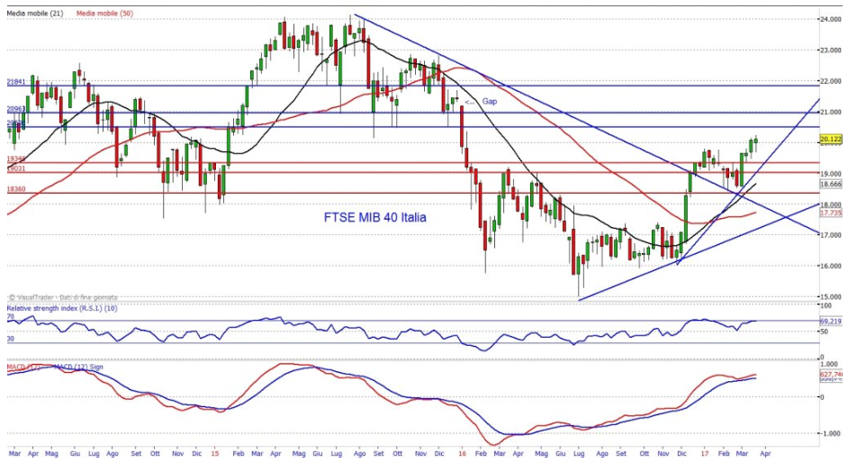
Task: Click the "<-- Gap" annotation on the chart
Action: click(481, 102)
